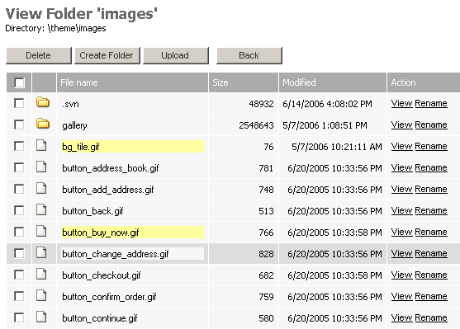Check the box for the gallery folder
460x329 pixels.
click(x=19, y=125)
